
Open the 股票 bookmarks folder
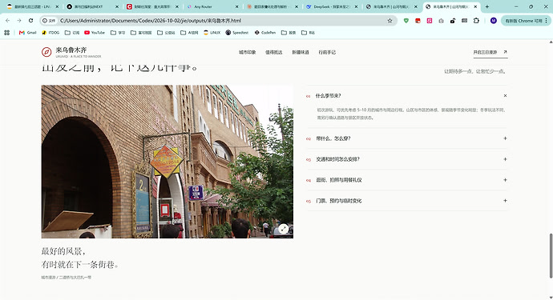point(289,32)
